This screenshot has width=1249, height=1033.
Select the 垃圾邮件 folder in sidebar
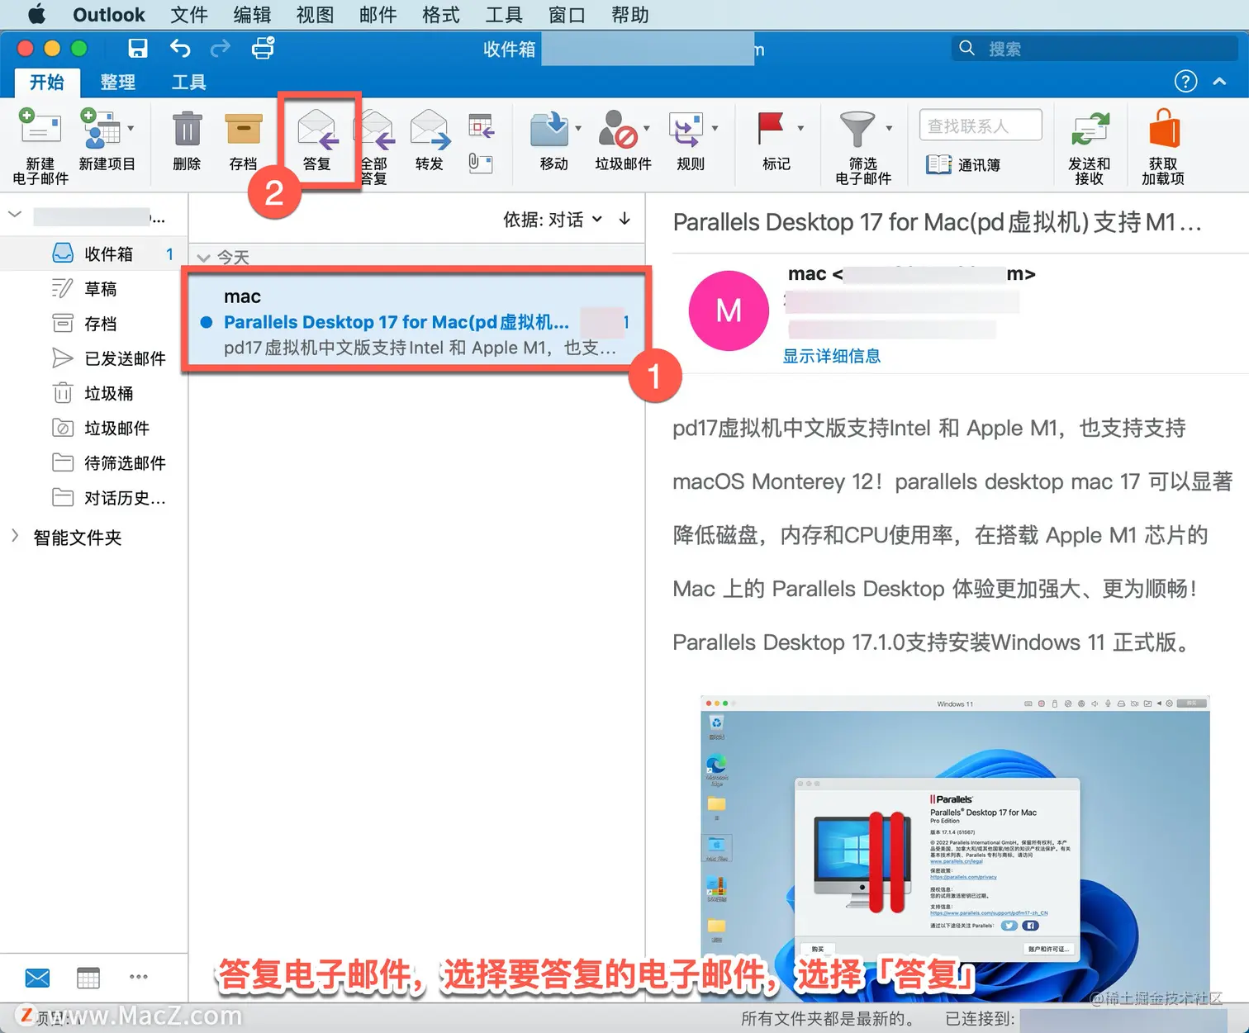93,428
